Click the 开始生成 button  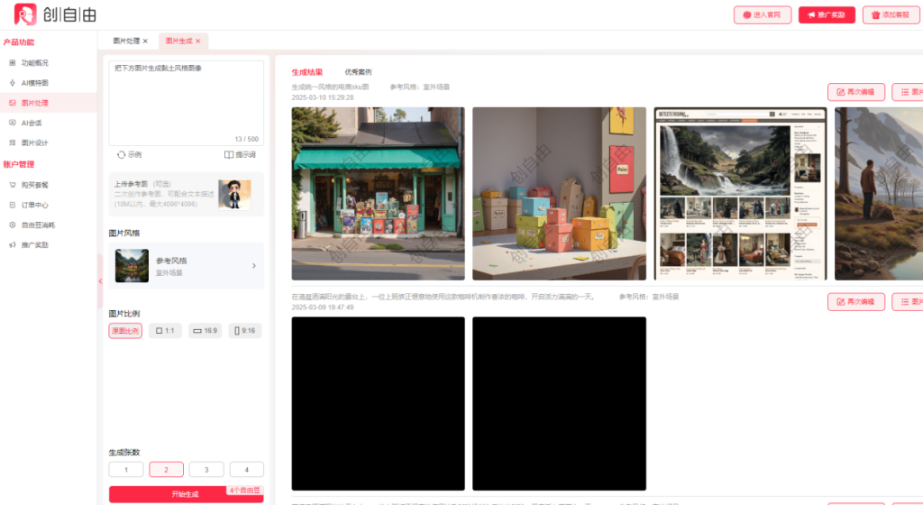click(x=186, y=494)
